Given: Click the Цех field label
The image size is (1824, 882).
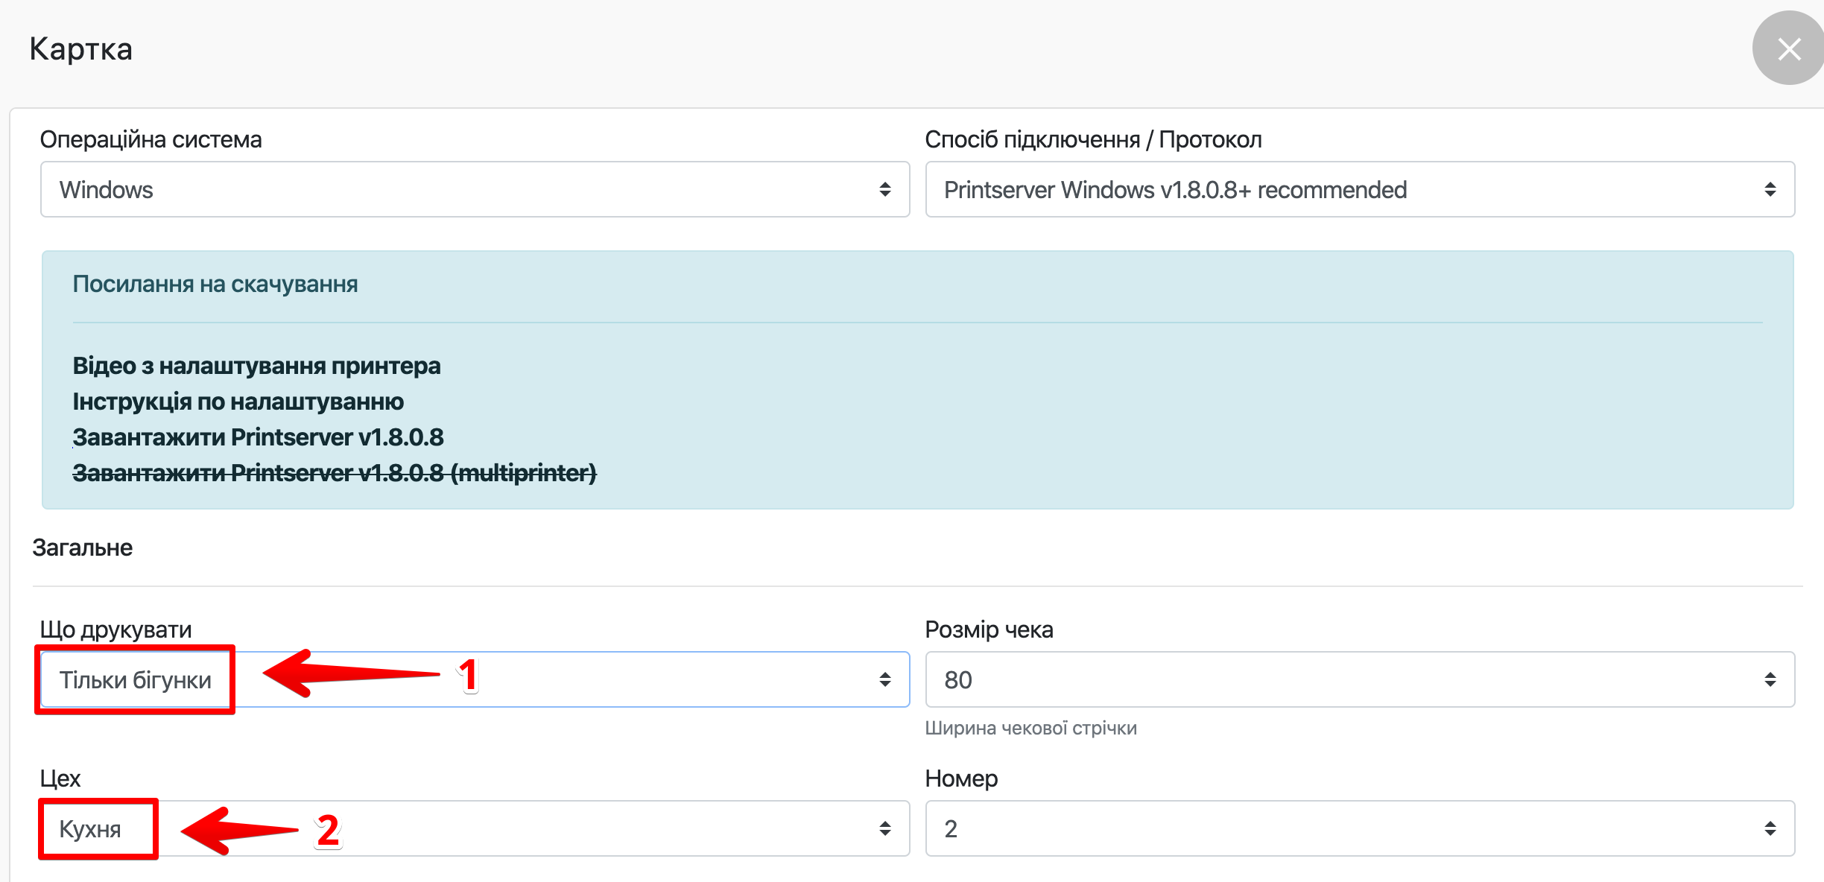Looking at the screenshot, I should pos(60,778).
